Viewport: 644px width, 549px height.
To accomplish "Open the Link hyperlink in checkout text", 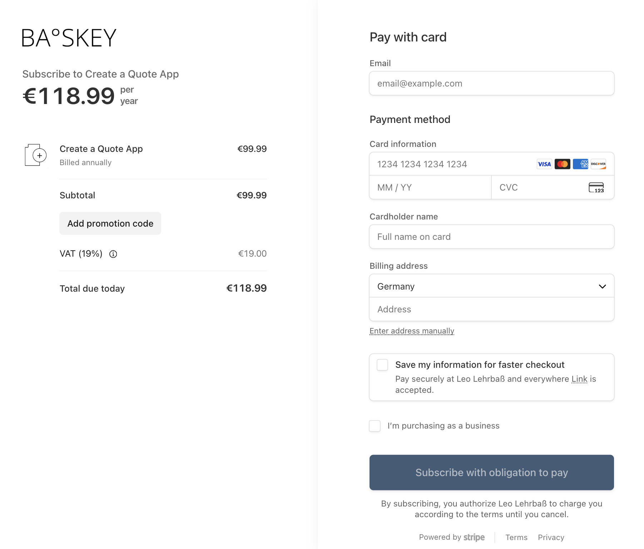I will [x=579, y=379].
